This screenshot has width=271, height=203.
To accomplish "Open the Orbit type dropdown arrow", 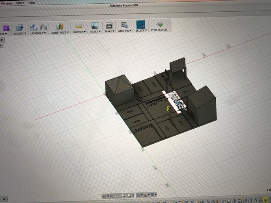I will [108, 196].
